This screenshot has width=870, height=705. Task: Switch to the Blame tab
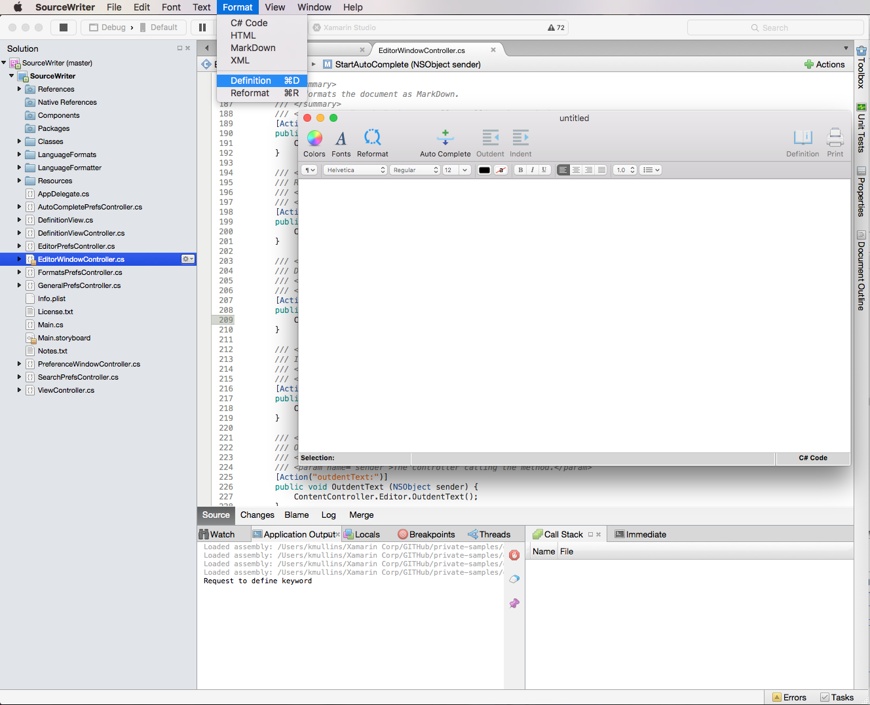(x=297, y=515)
